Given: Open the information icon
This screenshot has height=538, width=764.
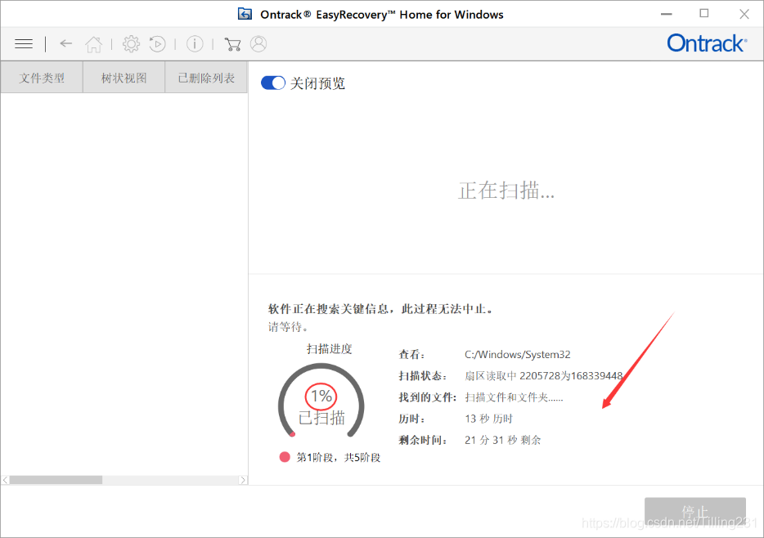Looking at the screenshot, I should coord(195,44).
